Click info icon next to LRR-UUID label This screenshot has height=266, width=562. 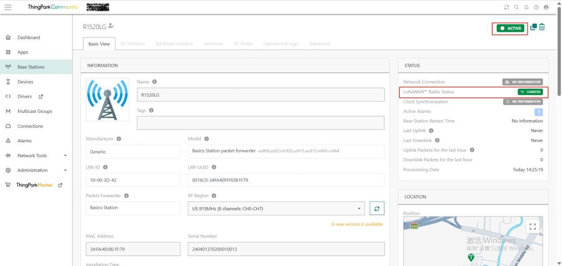click(214, 167)
